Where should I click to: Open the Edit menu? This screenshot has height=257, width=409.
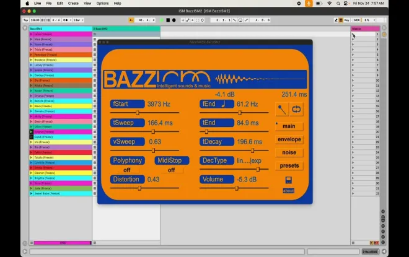pyautogui.click(x=59, y=3)
